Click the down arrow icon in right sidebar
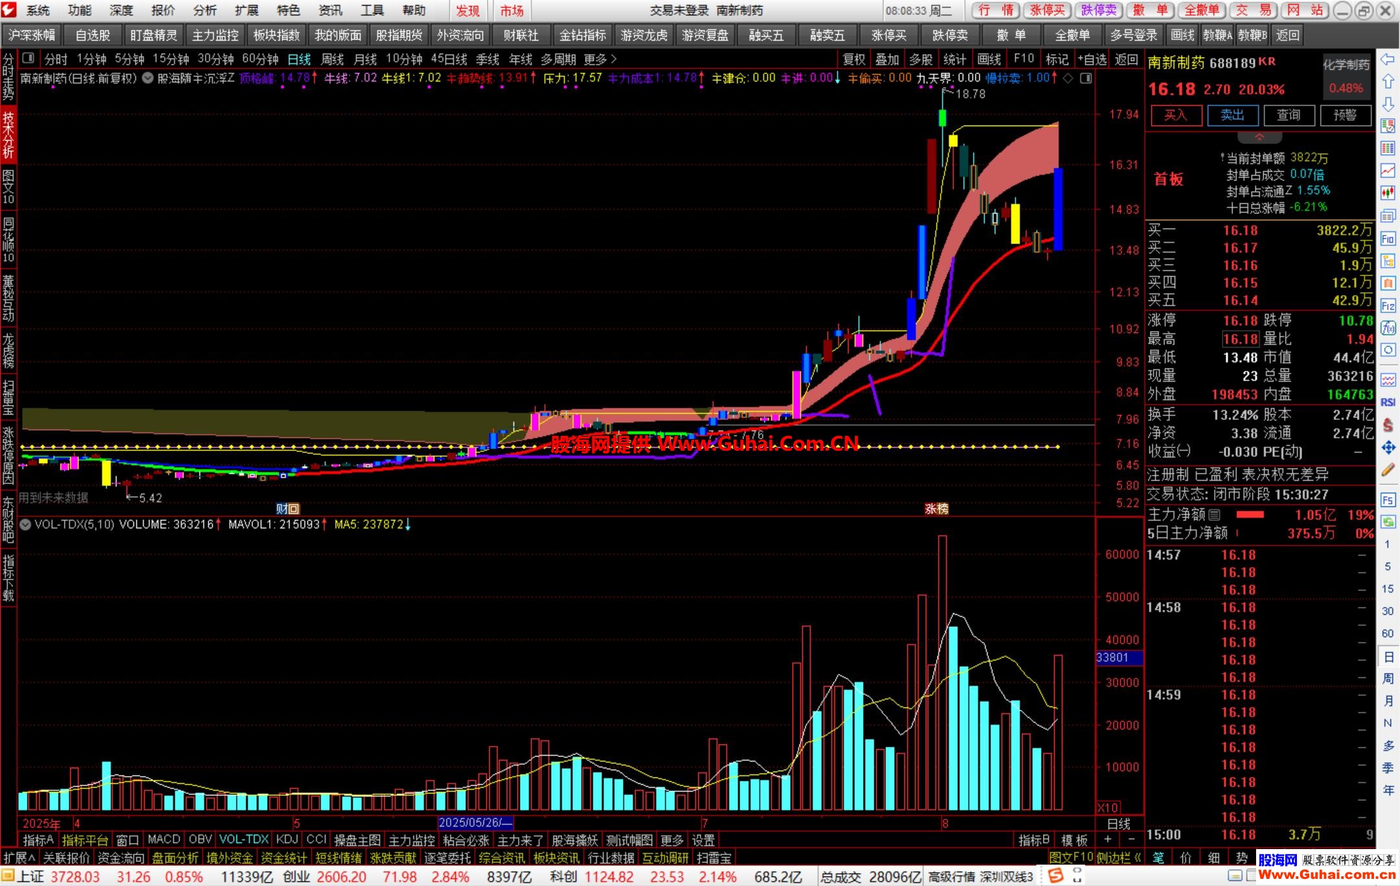This screenshot has height=886, width=1400. 1388,104
